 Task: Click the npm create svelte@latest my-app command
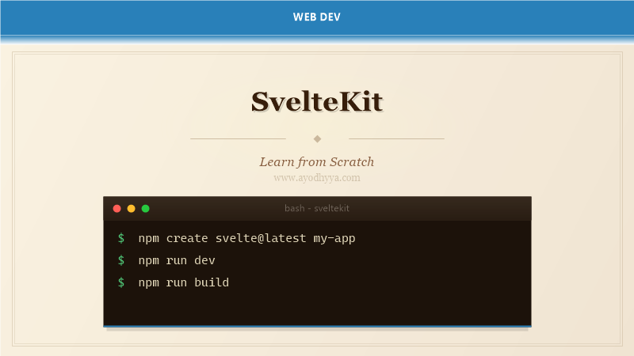pos(247,238)
